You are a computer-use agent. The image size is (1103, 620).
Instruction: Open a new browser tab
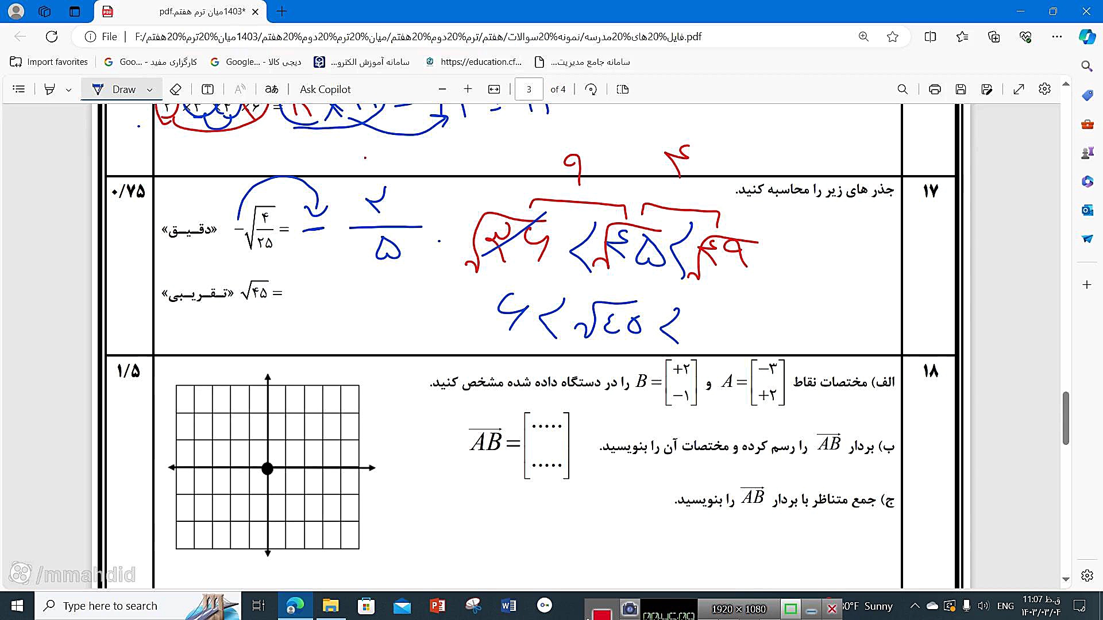(x=281, y=11)
